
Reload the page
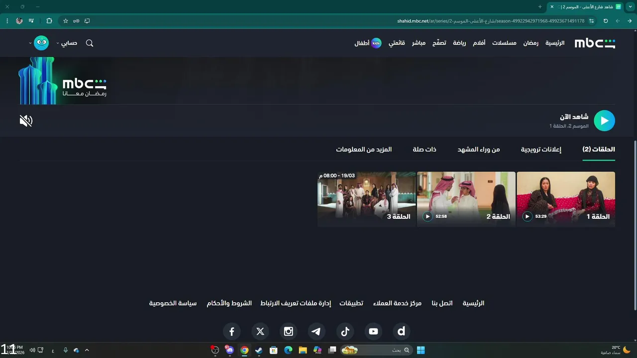tap(606, 21)
